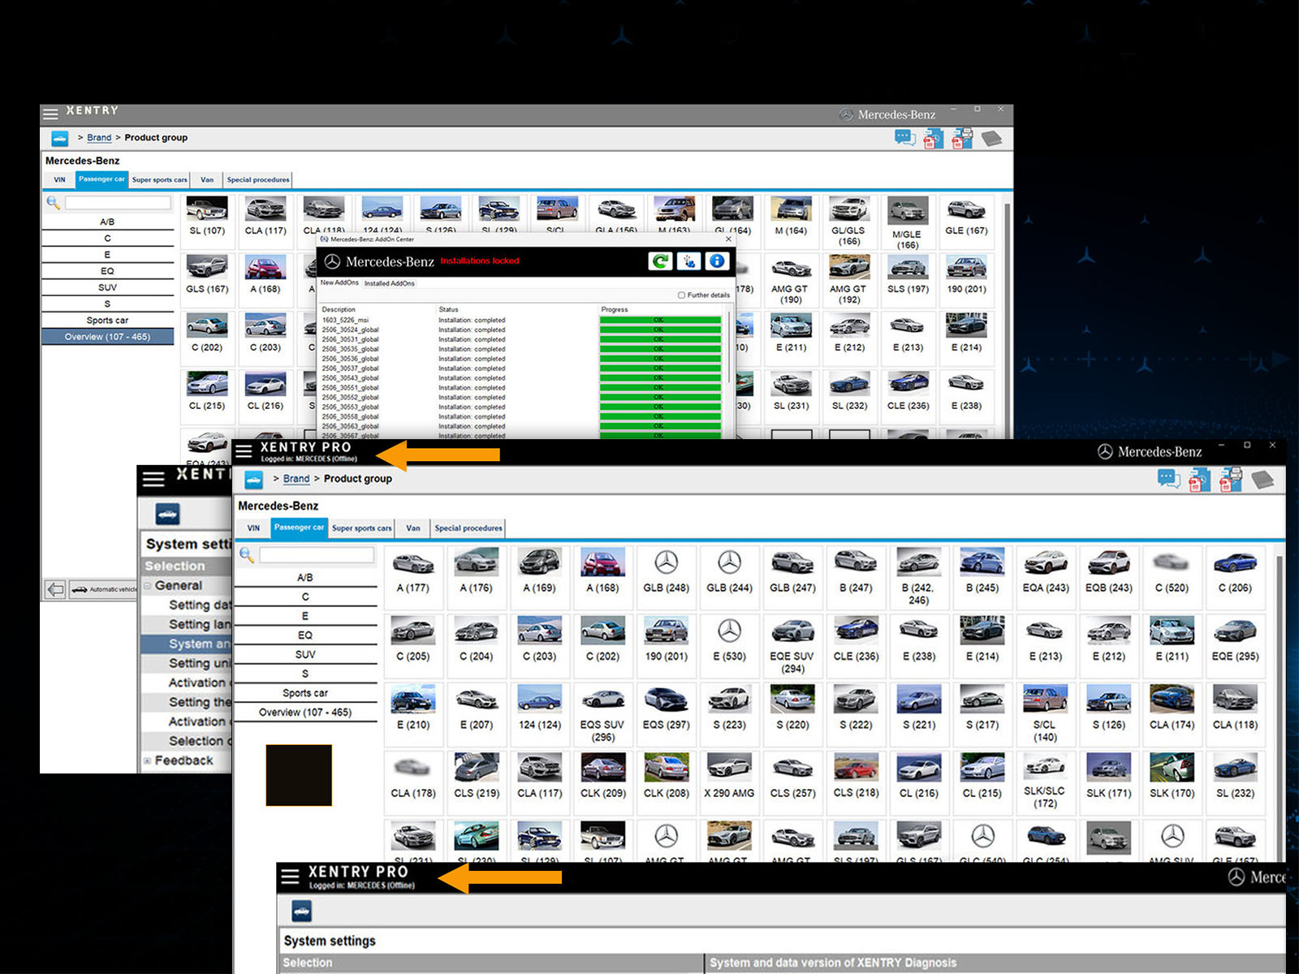This screenshot has height=974, width=1299.
Task: Click the blue car icon beside the Brand breadcrumb
Action: click(254, 480)
